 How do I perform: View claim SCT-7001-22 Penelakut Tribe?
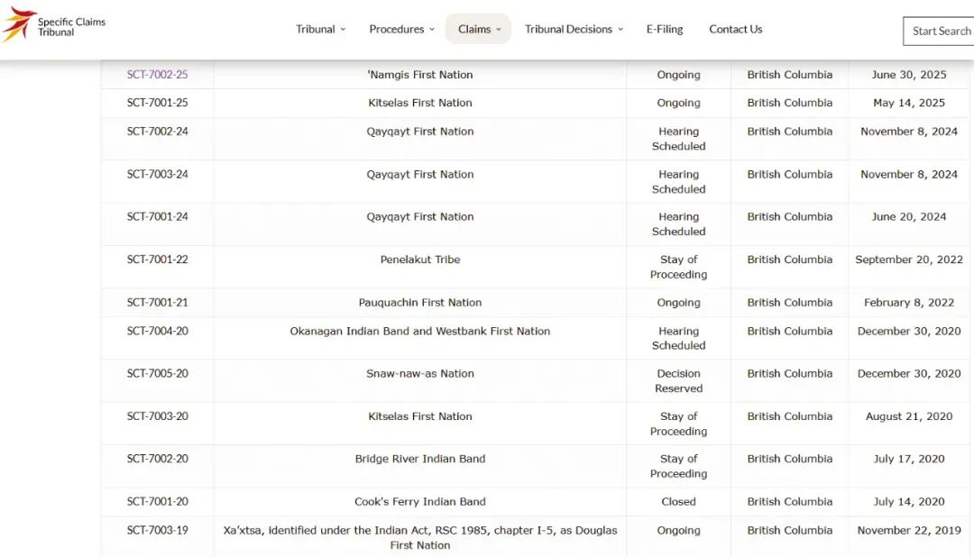pyautogui.click(x=158, y=260)
